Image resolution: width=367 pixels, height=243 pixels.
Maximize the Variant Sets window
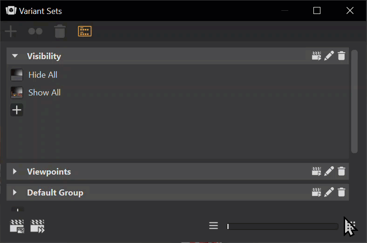(317, 11)
